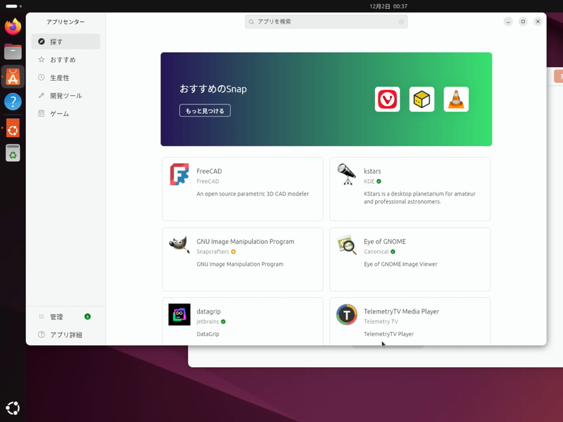
Task: Click the TelemetryTV Media Player icon
Action: [346, 314]
